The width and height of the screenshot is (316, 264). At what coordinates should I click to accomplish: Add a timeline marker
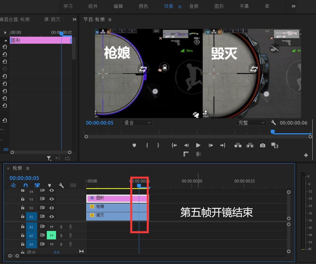pos(50,185)
